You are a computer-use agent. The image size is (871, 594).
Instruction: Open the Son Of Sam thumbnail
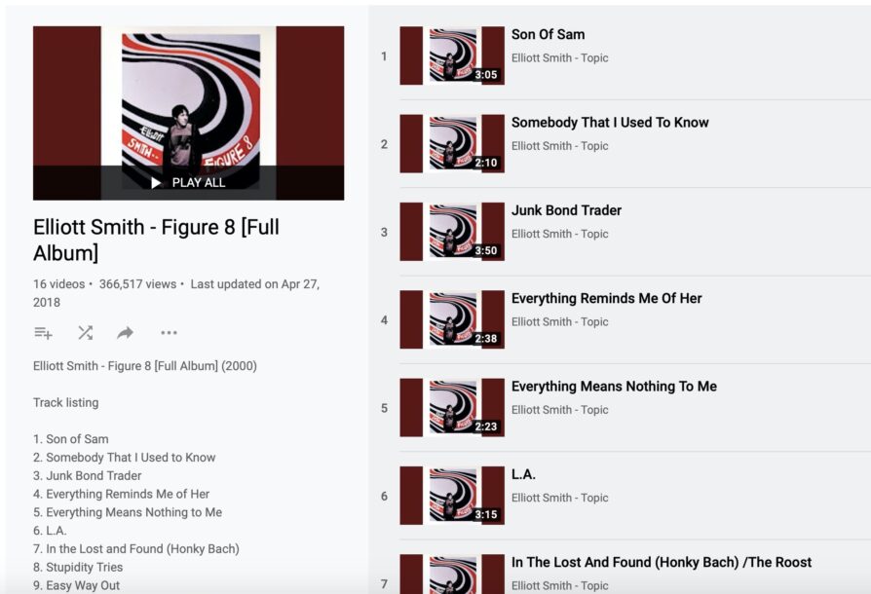[x=452, y=56]
